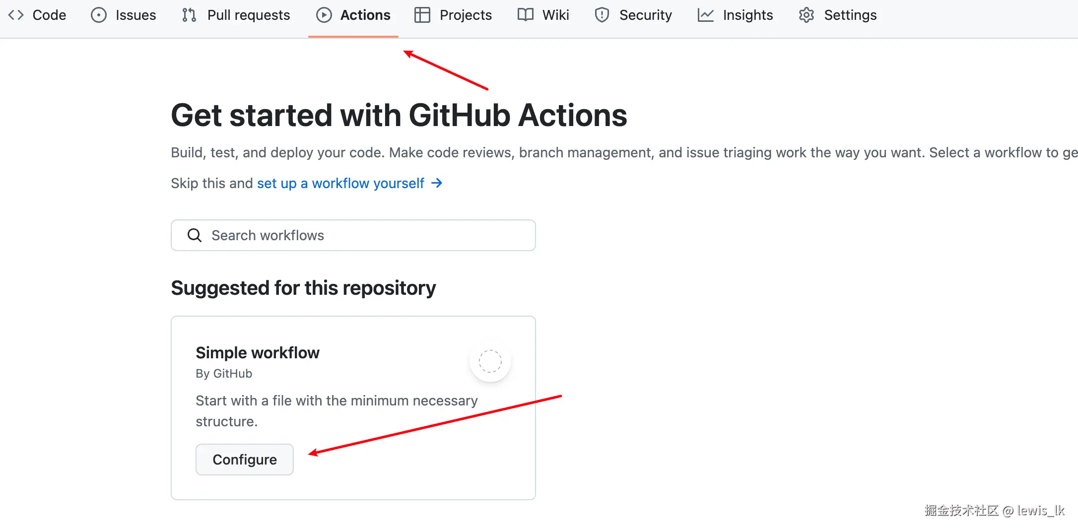
Task: Click the Actions play icon
Action: [x=324, y=15]
